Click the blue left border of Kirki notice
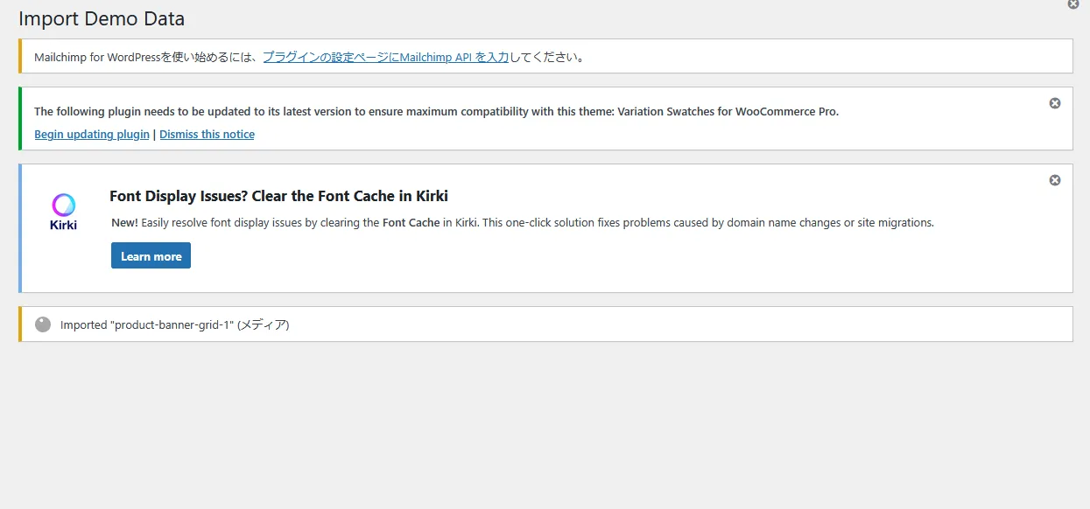Viewport: 1090px width, 509px height. 20,228
